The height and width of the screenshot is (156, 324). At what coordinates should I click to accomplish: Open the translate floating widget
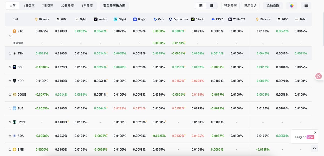pyautogui.click(x=319, y=77)
